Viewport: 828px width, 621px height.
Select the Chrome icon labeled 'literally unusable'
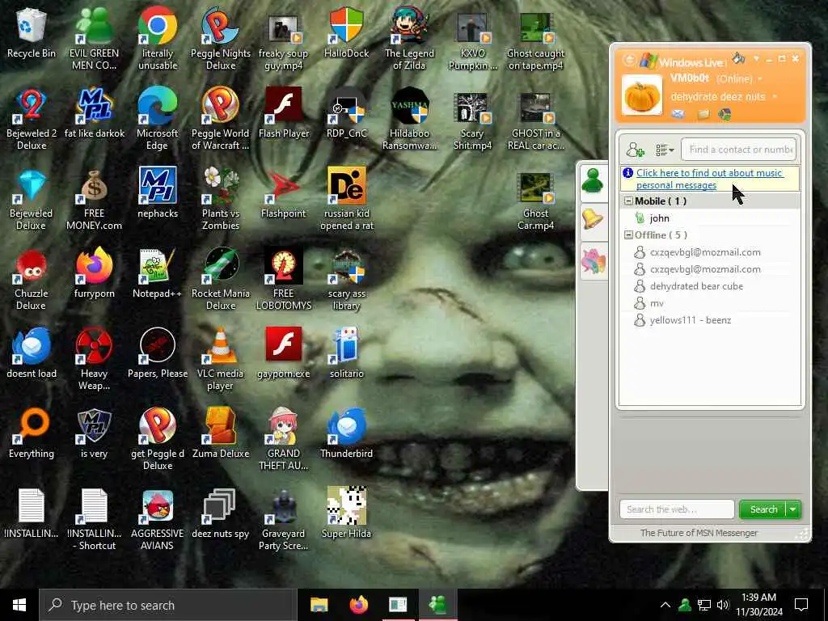coord(158,39)
